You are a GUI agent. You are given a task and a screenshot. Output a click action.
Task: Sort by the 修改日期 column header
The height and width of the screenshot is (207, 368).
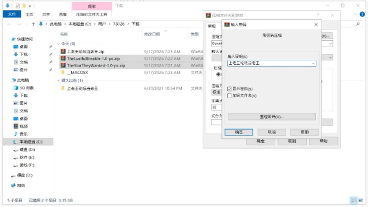click(152, 34)
